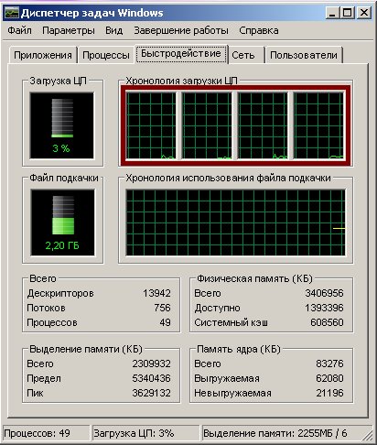Open the Вид menu
The image size is (377, 445).
114,30
